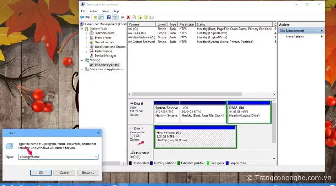Expand the Services and Applications node

pyautogui.click(x=82, y=69)
